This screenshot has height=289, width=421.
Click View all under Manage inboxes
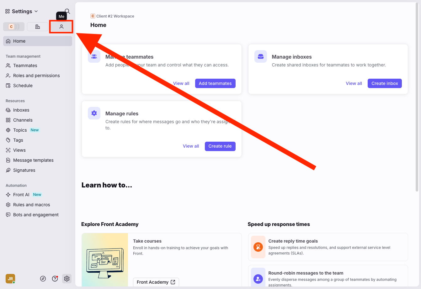[x=354, y=83]
